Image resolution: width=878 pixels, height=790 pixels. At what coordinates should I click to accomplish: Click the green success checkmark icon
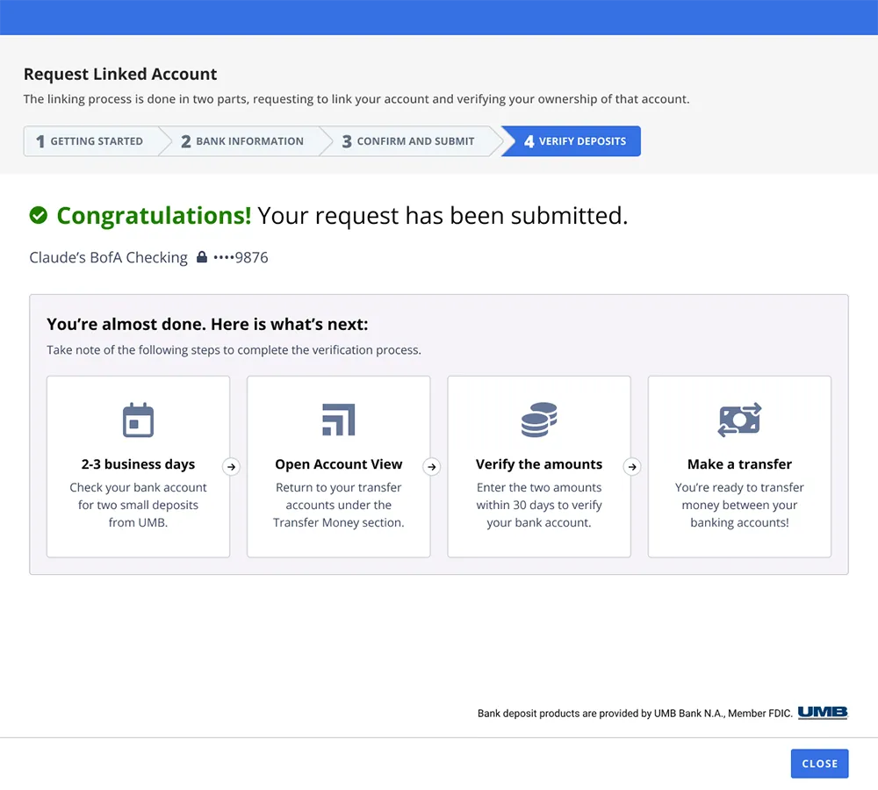(38, 215)
